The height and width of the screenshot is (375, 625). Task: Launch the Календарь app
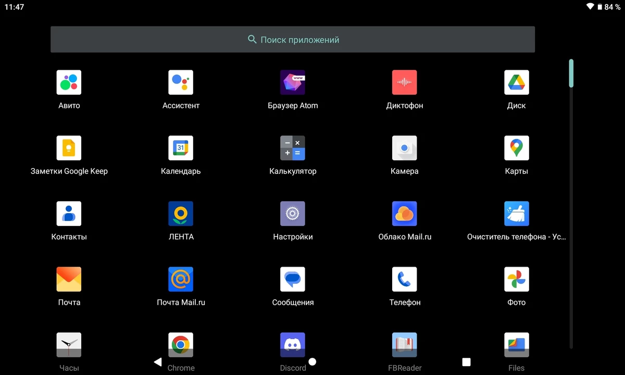click(x=181, y=148)
